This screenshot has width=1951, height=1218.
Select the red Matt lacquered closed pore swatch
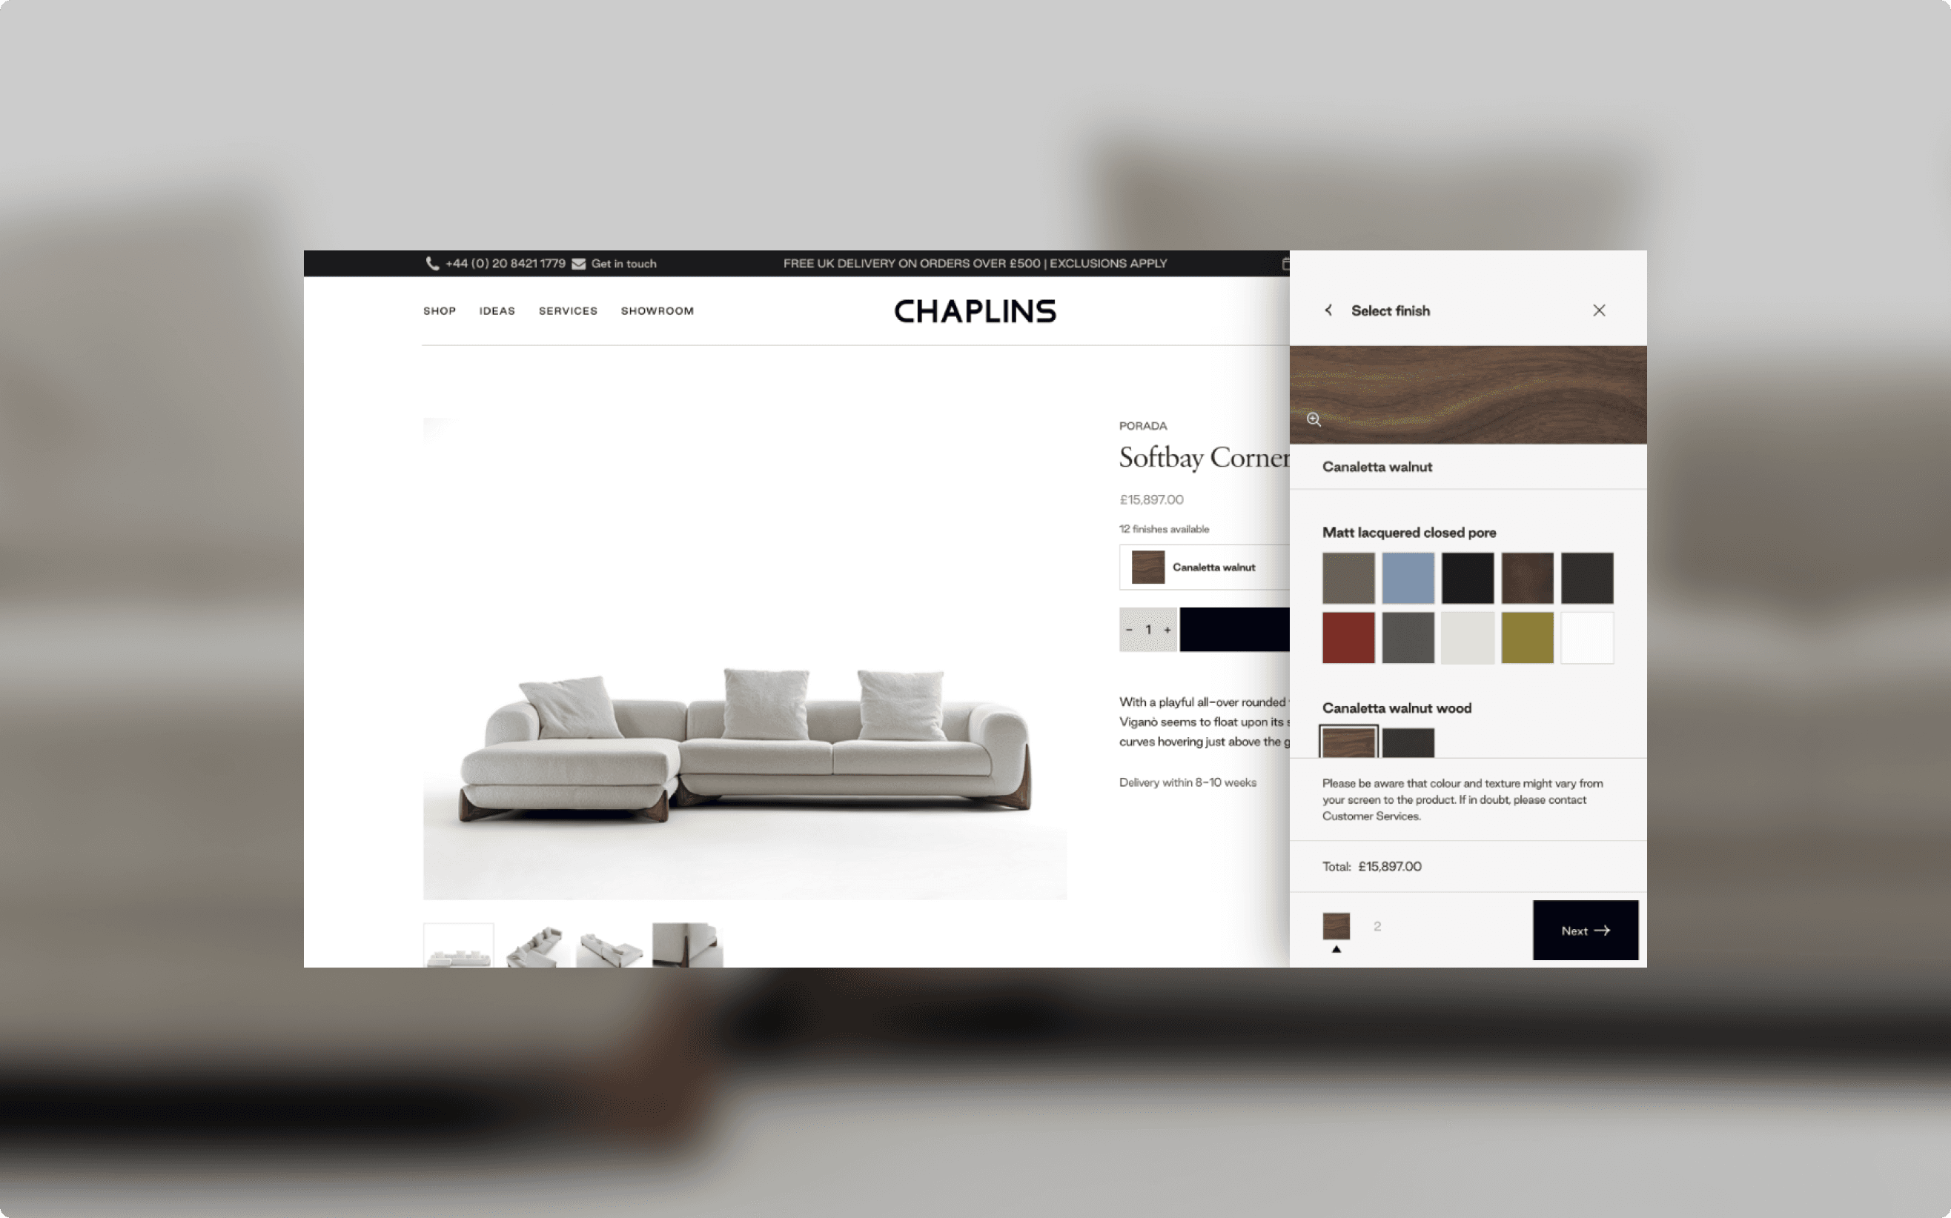1348,636
